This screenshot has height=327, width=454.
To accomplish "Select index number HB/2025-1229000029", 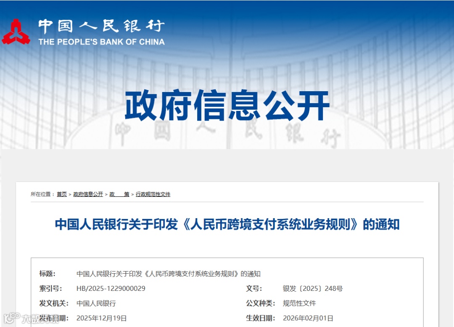I will tap(111, 288).
